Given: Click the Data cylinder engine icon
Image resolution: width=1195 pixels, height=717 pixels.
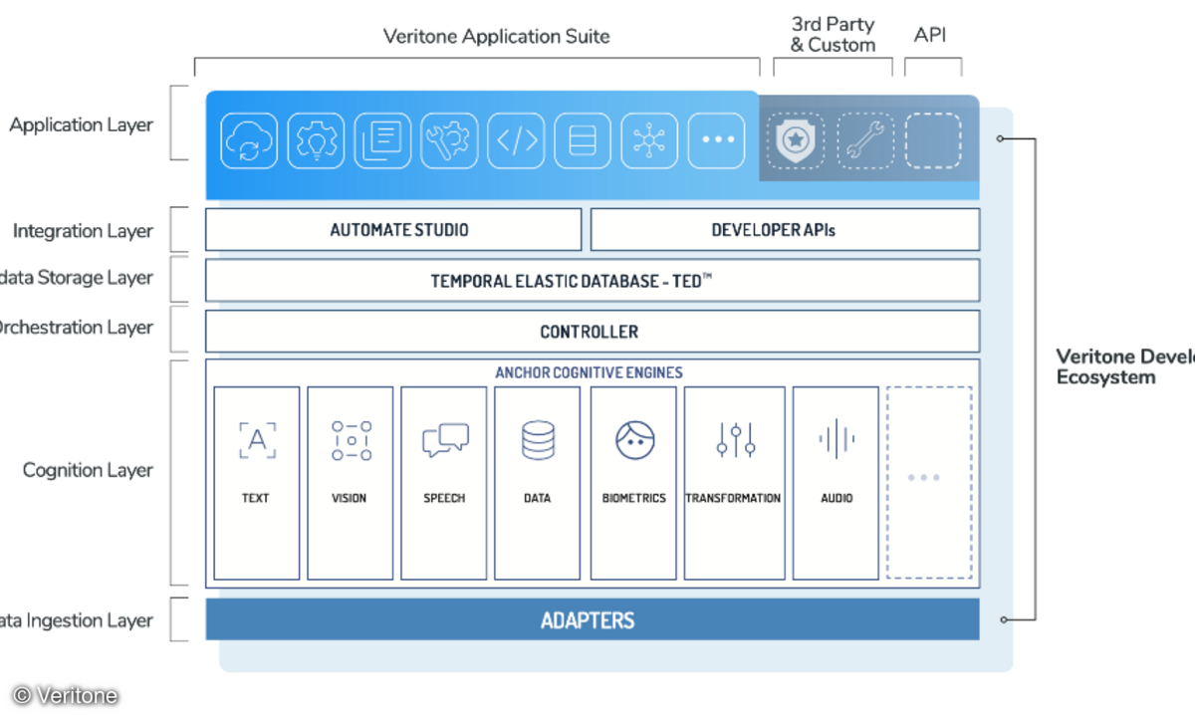Looking at the screenshot, I should (538, 440).
